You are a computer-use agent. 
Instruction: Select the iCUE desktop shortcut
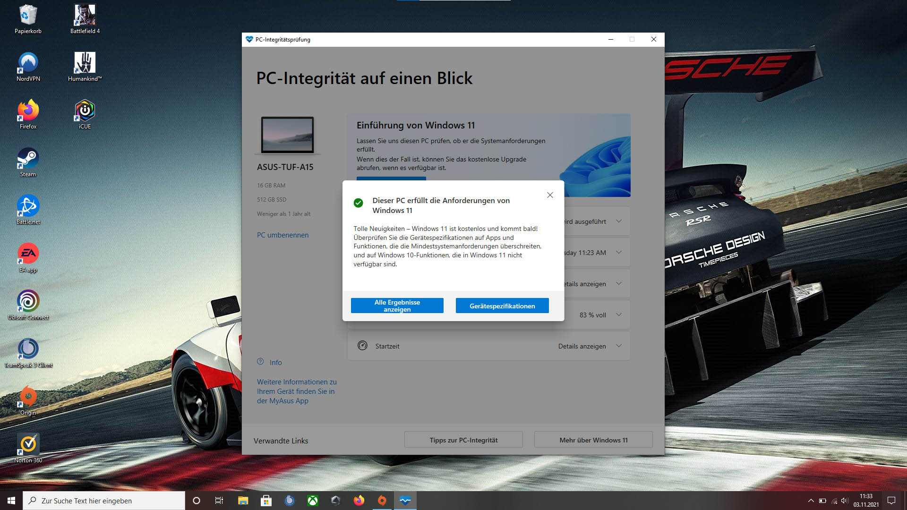click(x=85, y=115)
